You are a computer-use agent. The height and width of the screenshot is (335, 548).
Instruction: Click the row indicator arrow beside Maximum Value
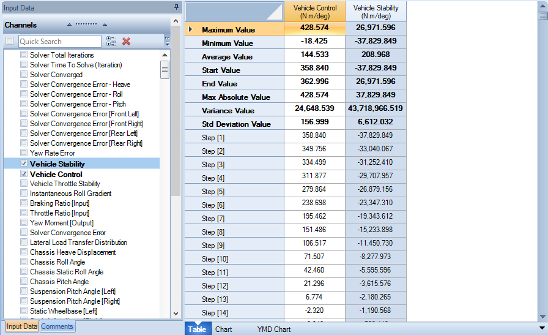coord(190,29)
